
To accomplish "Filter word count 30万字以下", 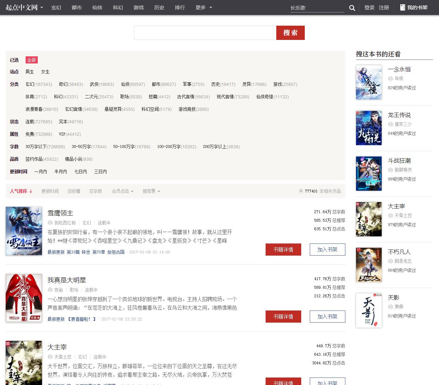I will [45, 147].
